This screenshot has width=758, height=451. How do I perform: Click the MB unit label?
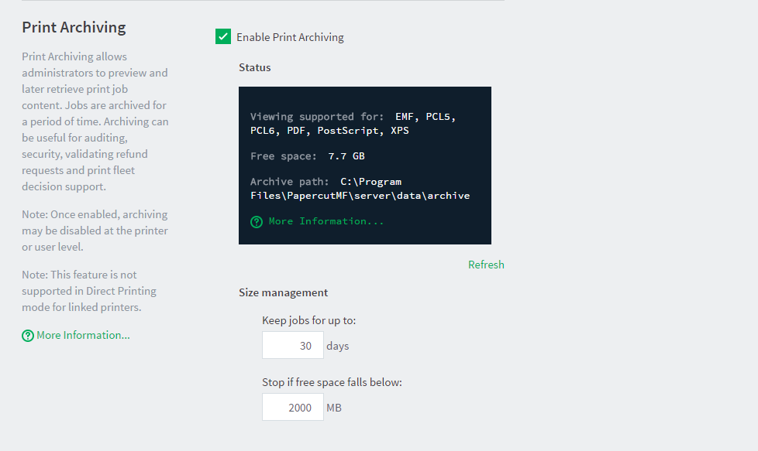334,408
